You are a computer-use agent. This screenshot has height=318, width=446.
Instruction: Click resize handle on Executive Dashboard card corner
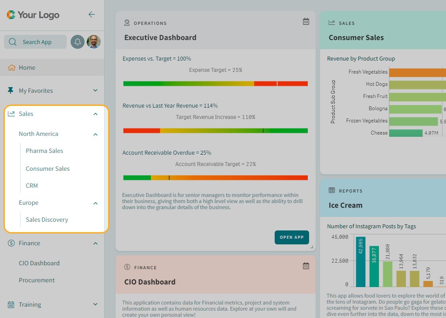click(312, 247)
